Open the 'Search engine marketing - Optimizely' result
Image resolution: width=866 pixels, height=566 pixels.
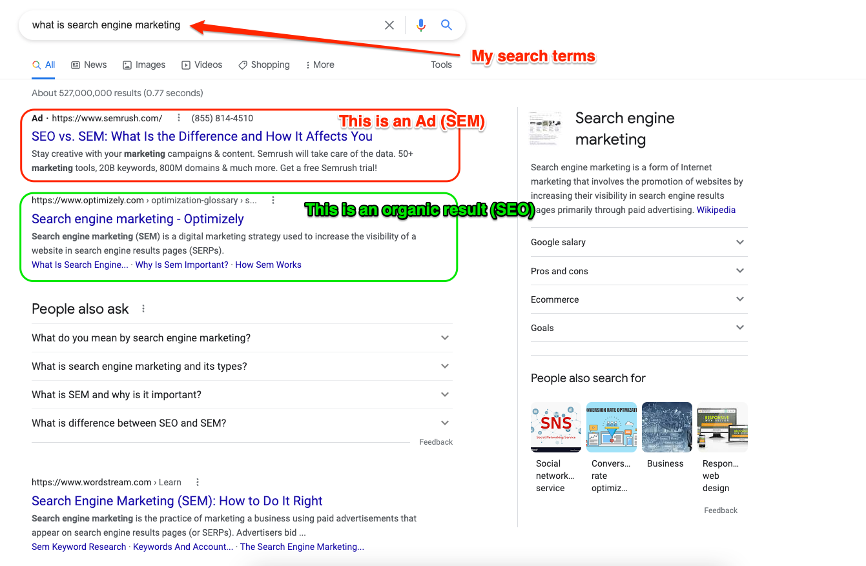tap(138, 219)
